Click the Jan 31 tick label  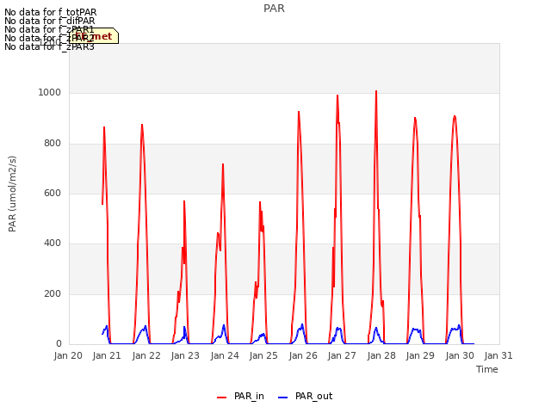pyautogui.click(x=498, y=355)
